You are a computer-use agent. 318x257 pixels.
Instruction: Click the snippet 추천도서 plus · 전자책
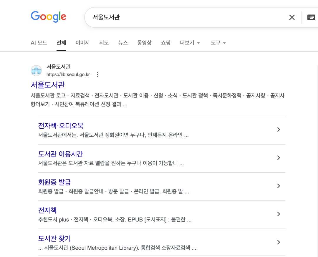coord(115,220)
